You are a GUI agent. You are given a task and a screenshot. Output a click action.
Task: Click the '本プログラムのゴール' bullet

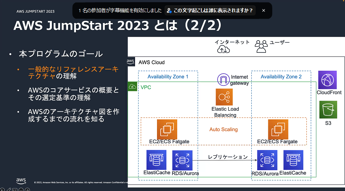pyautogui.click(x=61, y=54)
